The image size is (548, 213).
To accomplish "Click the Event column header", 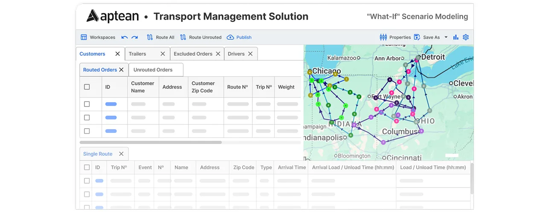I will tap(145, 167).
